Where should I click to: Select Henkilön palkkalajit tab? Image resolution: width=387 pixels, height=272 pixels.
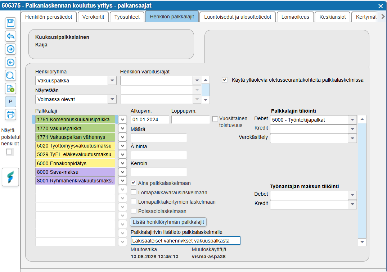point(172,17)
